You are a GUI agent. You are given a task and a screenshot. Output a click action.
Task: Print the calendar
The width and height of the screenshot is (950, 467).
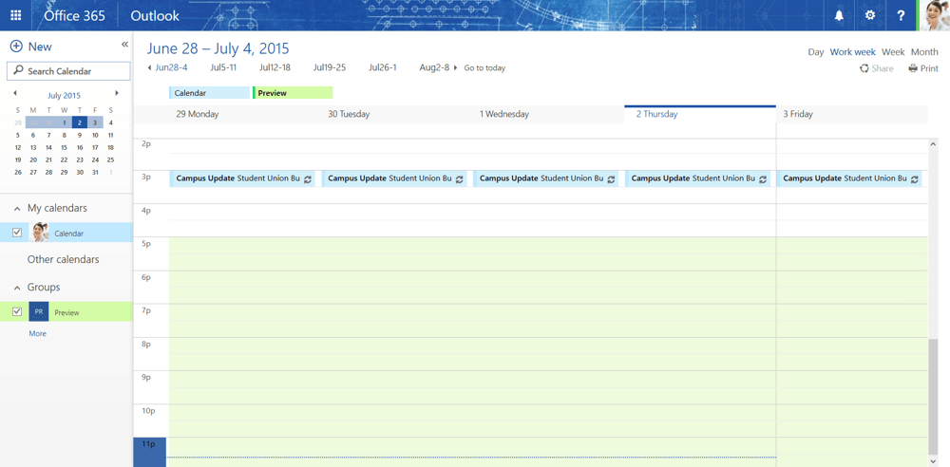[x=922, y=68]
